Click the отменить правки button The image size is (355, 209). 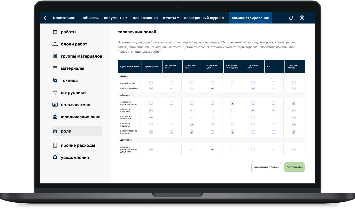tap(267, 167)
